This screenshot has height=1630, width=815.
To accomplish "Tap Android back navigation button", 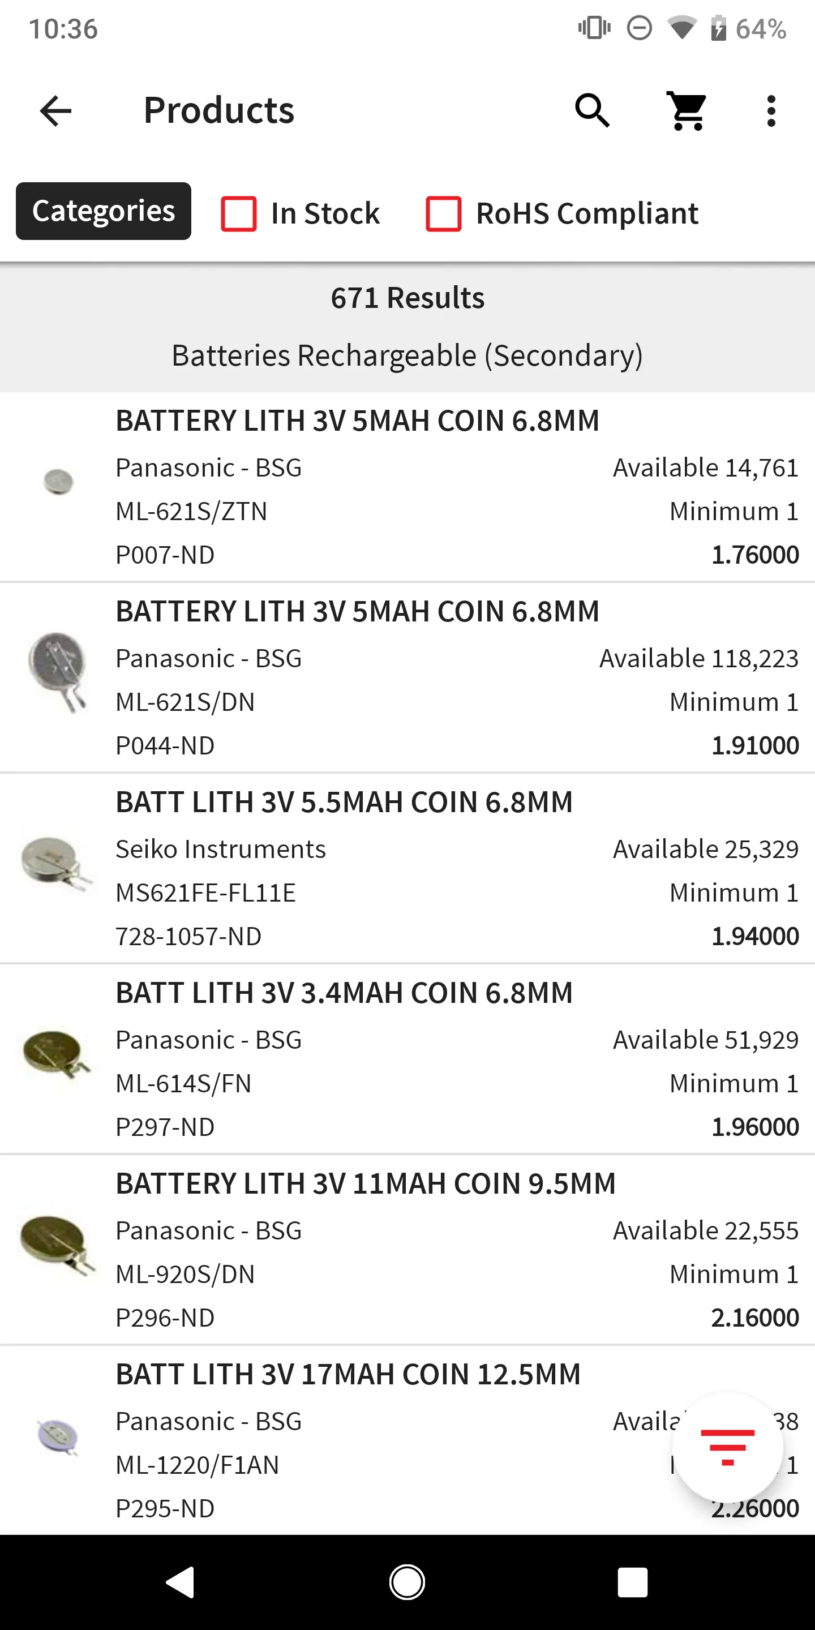I will point(181,1582).
